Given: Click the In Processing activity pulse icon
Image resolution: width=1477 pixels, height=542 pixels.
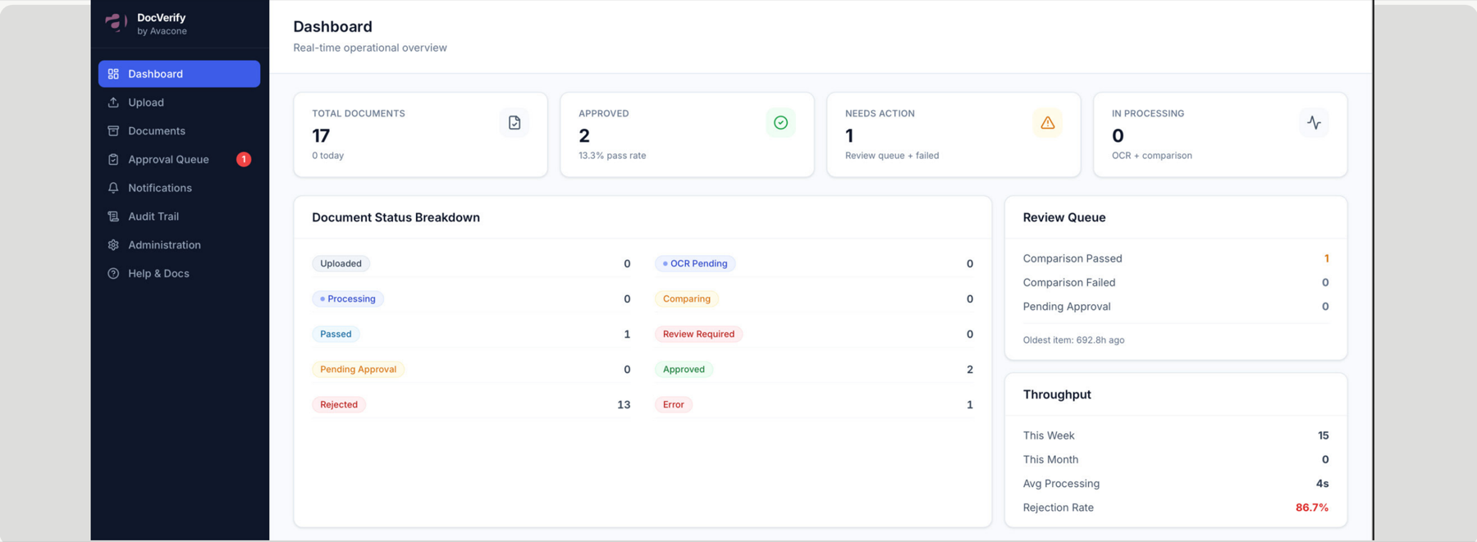Looking at the screenshot, I should pyautogui.click(x=1314, y=123).
